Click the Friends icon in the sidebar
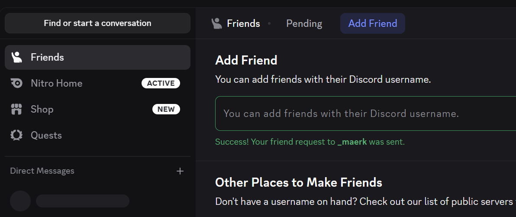This screenshot has height=217, width=516. tap(16, 57)
